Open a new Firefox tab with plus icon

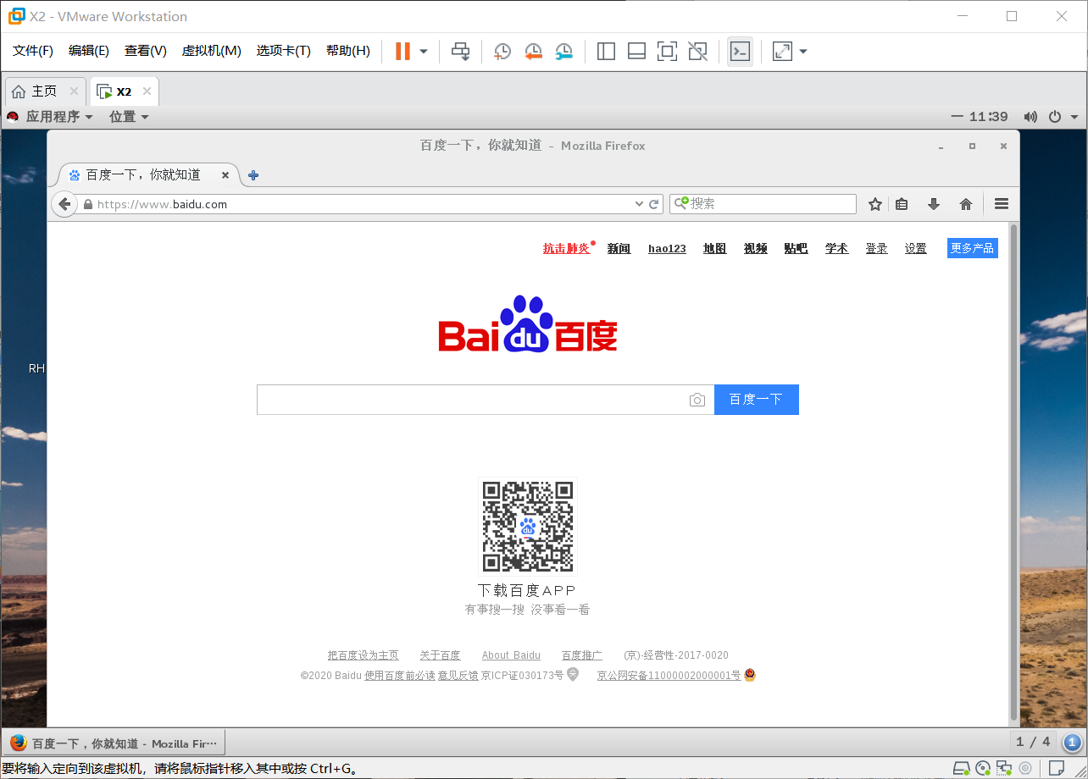click(253, 175)
